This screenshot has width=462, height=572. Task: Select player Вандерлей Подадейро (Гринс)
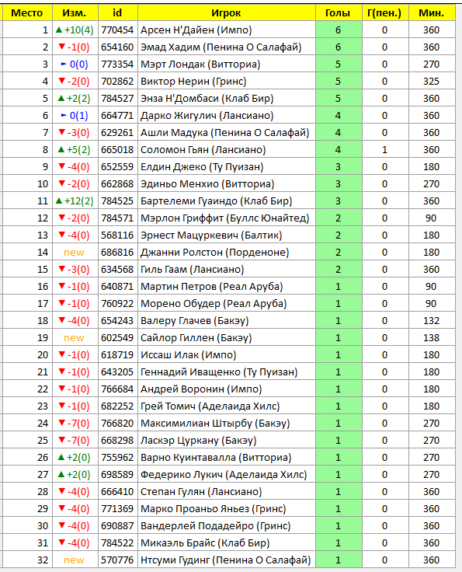click(x=216, y=526)
